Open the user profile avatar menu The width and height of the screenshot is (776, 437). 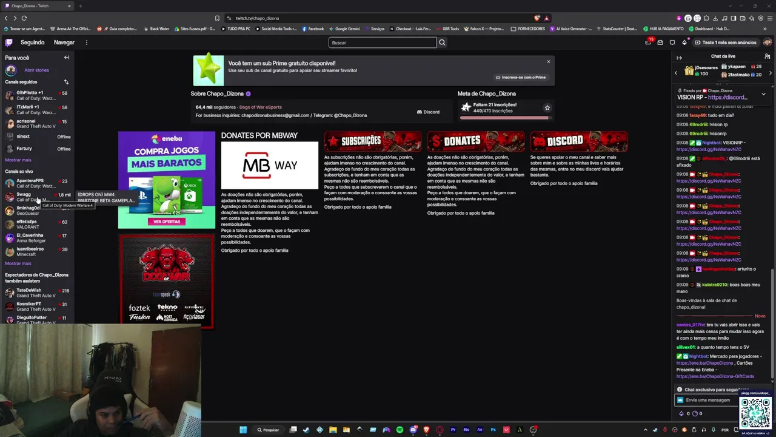point(767,42)
